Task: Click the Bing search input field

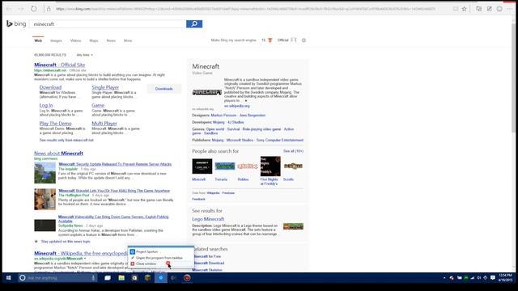Action: 108,23
